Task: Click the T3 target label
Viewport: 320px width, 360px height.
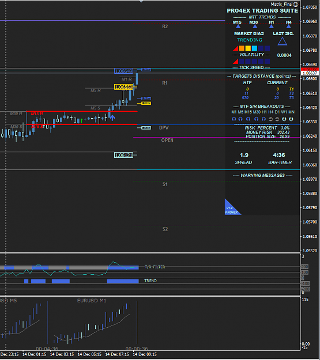Action: tap(291, 98)
